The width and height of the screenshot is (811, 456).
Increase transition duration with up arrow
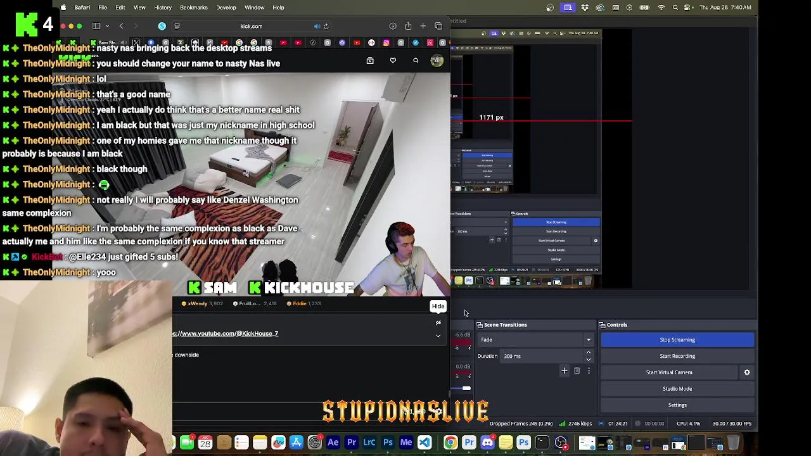589,353
